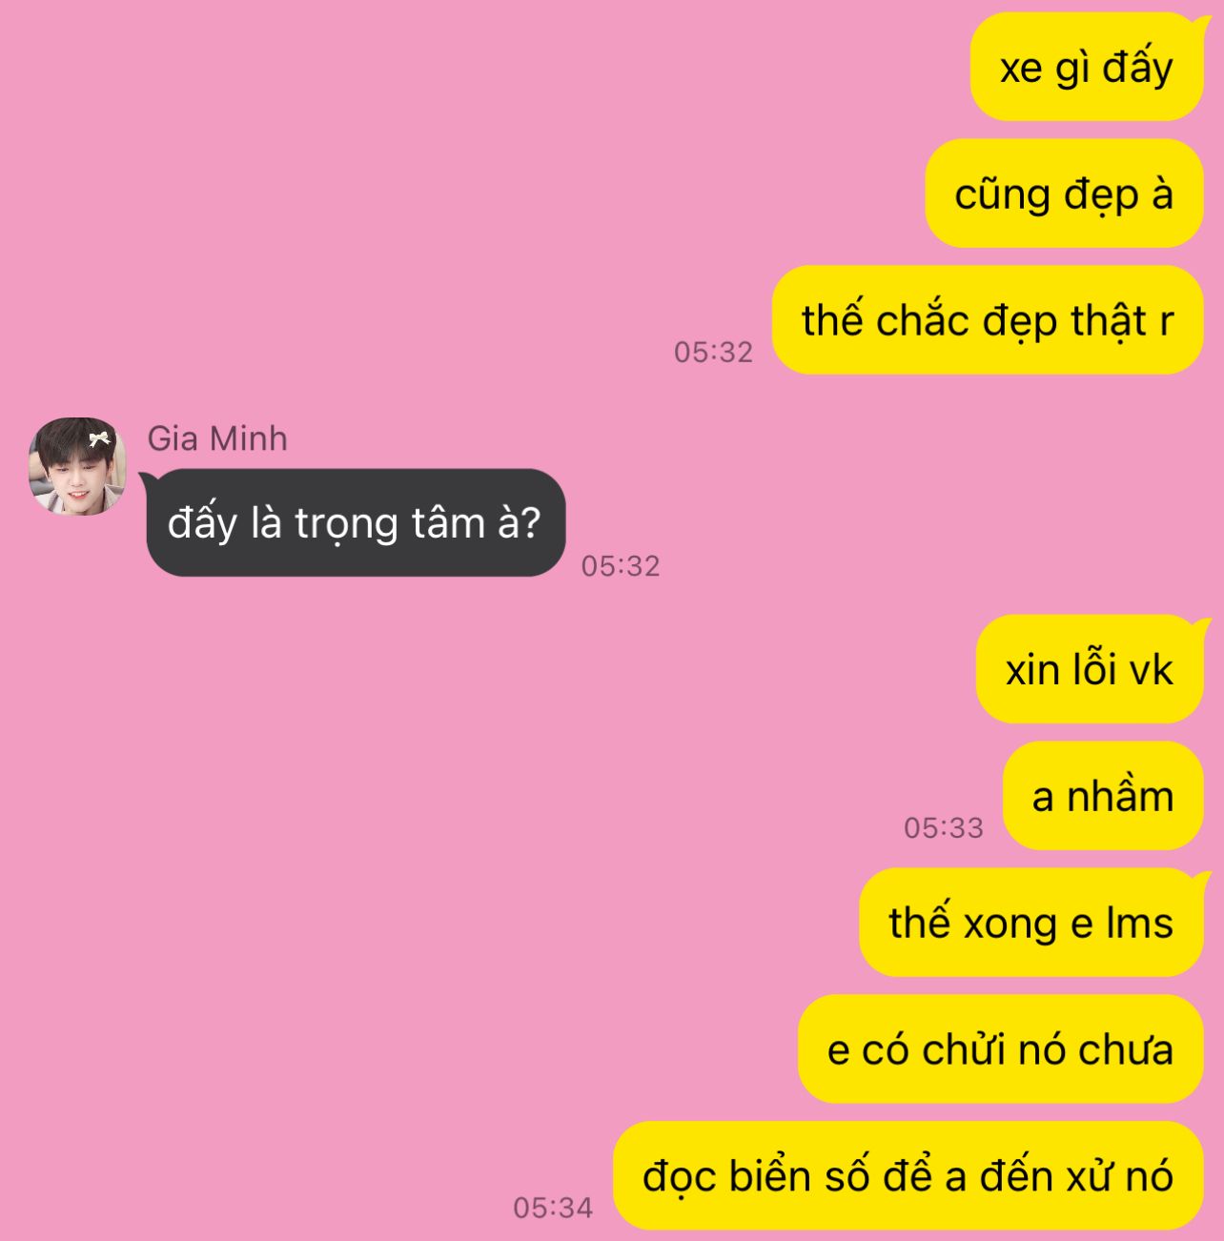The image size is (1224, 1241).
Task: Select the "xe gì đấy" message bubble
Action: click(1087, 68)
